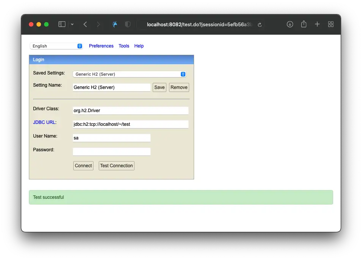Follow the JDBC URL link
The image size is (362, 260).
[x=44, y=122]
